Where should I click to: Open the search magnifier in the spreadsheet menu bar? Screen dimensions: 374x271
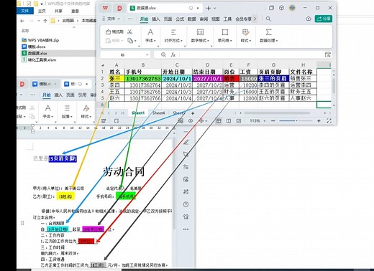(268, 19)
